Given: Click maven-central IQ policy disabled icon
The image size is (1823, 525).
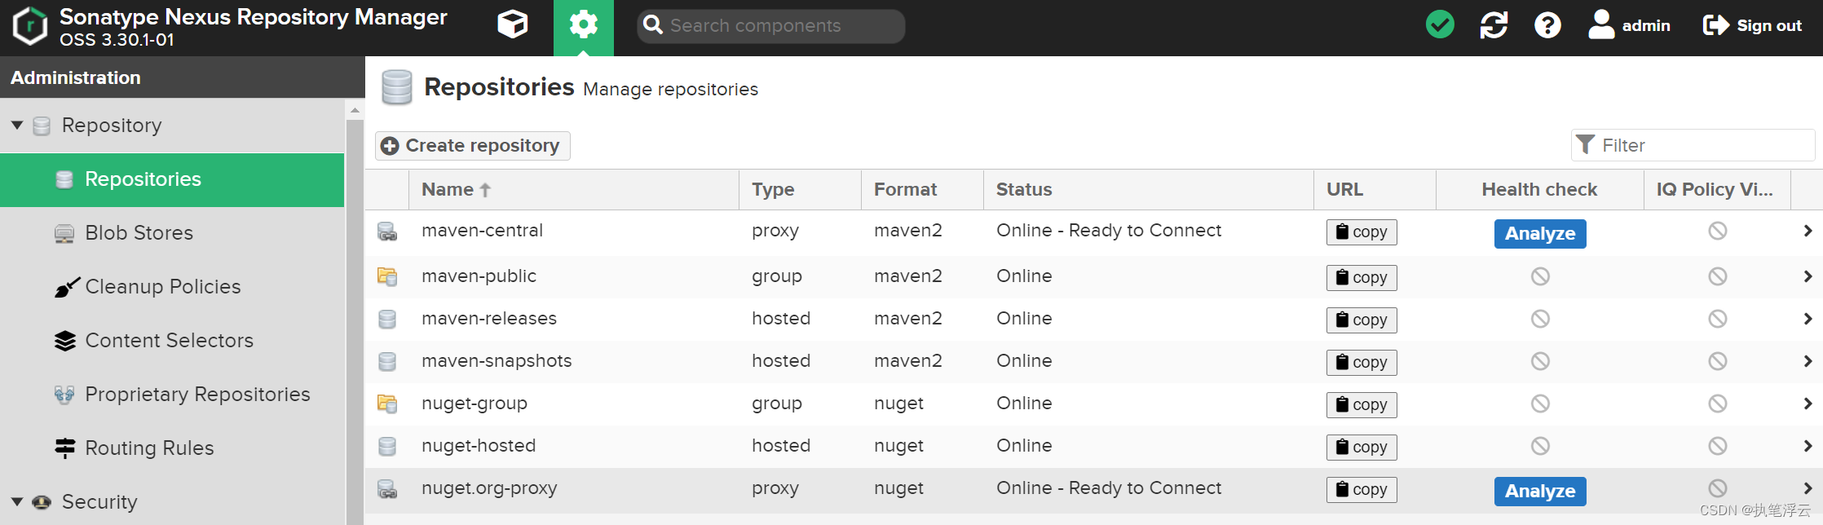Looking at the screenshot, I should (1718, 231).
